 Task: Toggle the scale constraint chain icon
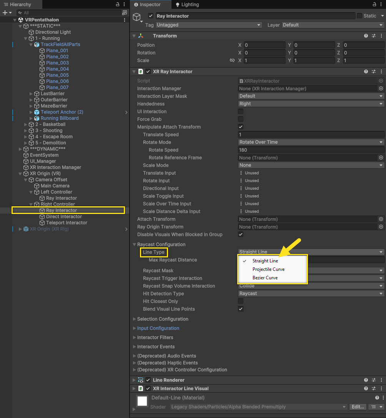[x=232, y=60]
